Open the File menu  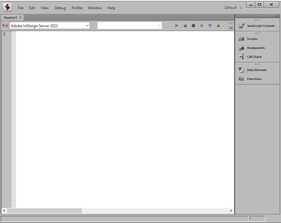click(x=21, y=8)
